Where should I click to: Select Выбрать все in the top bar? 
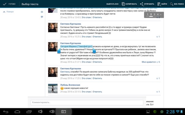pyautogui.click(x=112, y=4)
